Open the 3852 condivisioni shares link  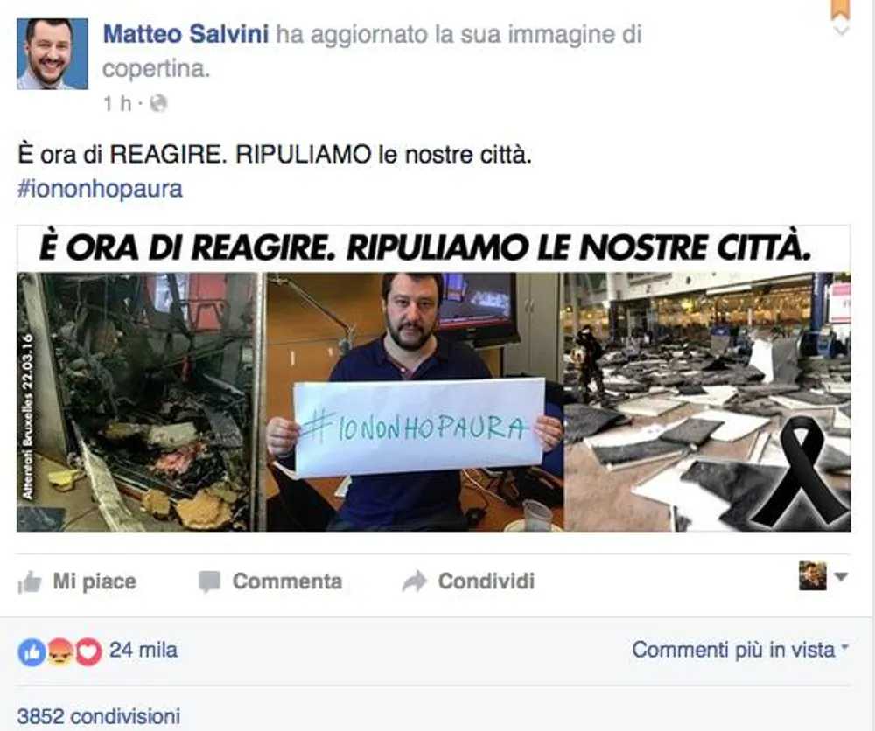(99, 716)
